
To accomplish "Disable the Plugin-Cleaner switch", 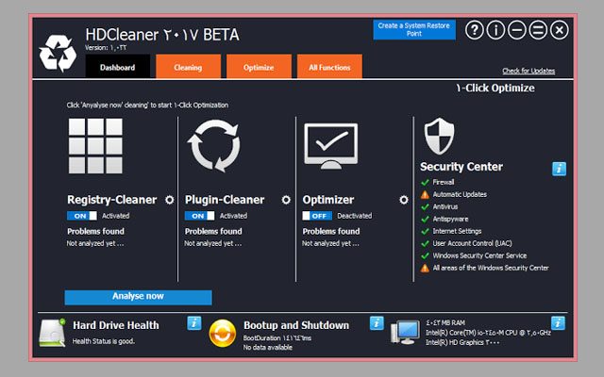I will pyautogui.click(x=200, y=216).
